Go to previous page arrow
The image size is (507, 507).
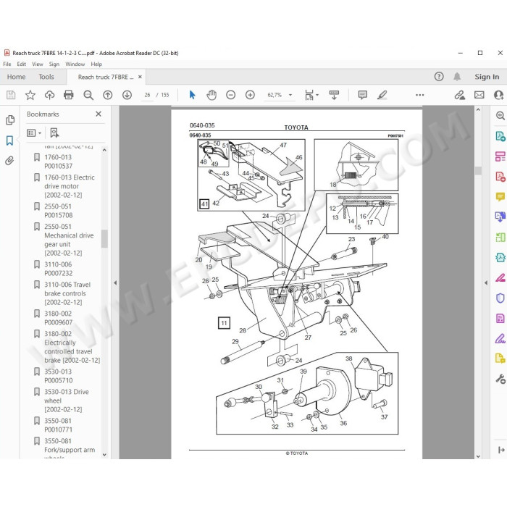point(108,95)
